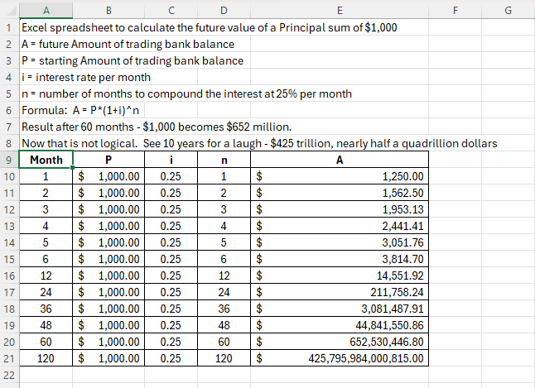Viewport: 535px width, 388px height.
Task: Click result cell 1,562.50
Action: (x=340, y=193)
